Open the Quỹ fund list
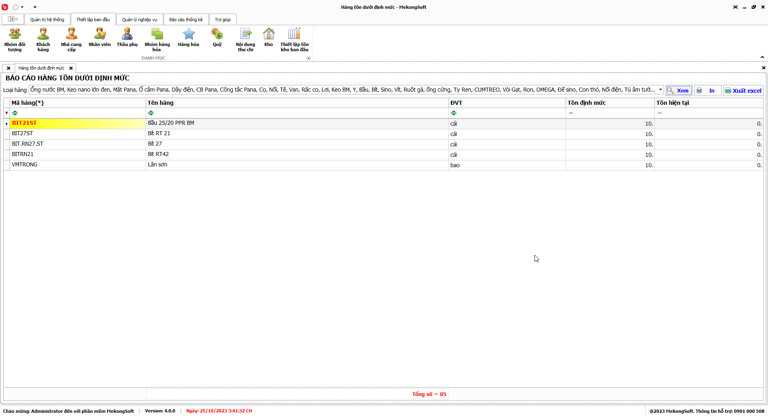Viewport: 768px width, 416px height. click(217, 38)
